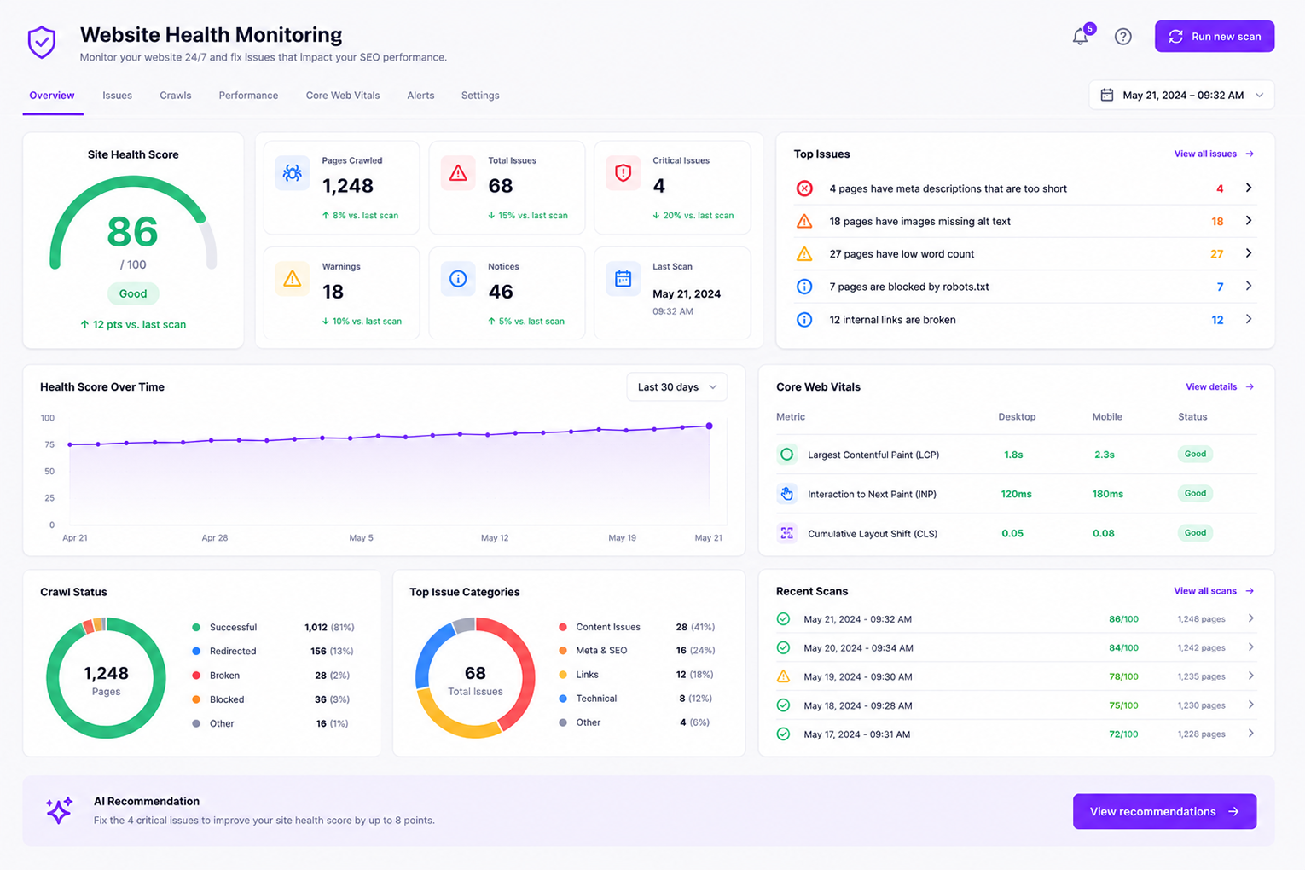Click the shield logo icon
Image resolution: width=1305 pixels, height=870 pixels.
click(41, 42)
